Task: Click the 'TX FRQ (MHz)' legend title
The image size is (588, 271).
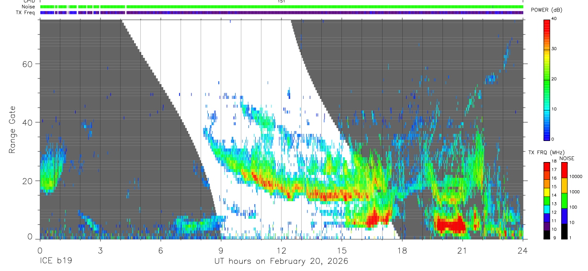Action: [x=545, y=152]
